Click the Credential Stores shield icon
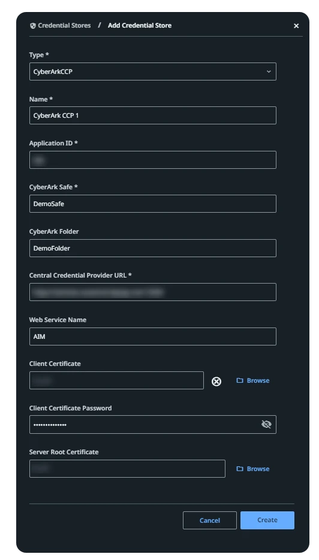Viewport: 319px width, 560px height. click(x=33, y=26)
